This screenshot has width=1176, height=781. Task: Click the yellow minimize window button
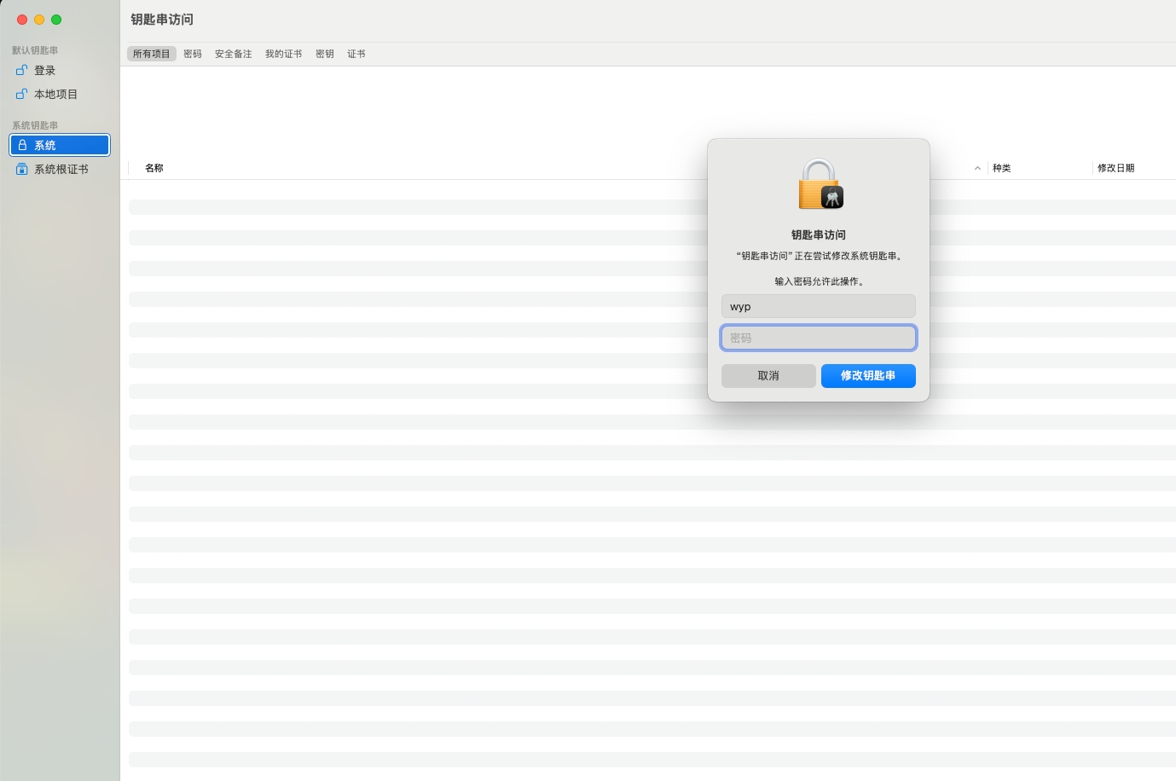click(x=39, y=20)
